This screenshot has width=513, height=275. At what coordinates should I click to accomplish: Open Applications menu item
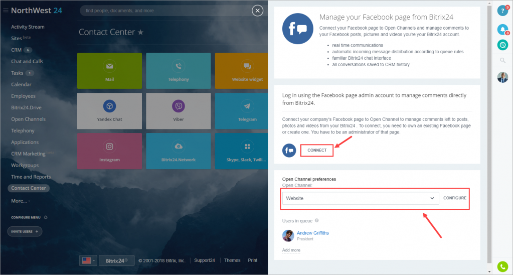click(25, 142)
